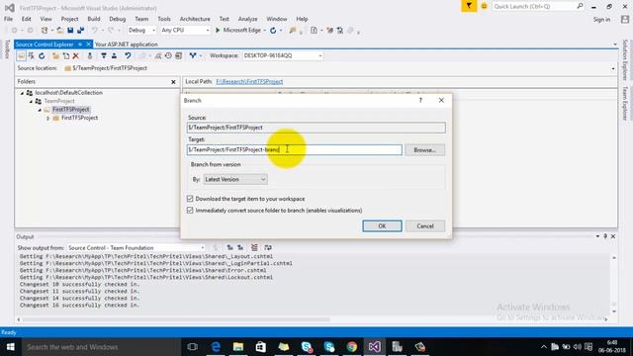The image size is (633, 356).
Task: Toggle the Folders pane icon in source control toolbar
Action: click(21, 55)
